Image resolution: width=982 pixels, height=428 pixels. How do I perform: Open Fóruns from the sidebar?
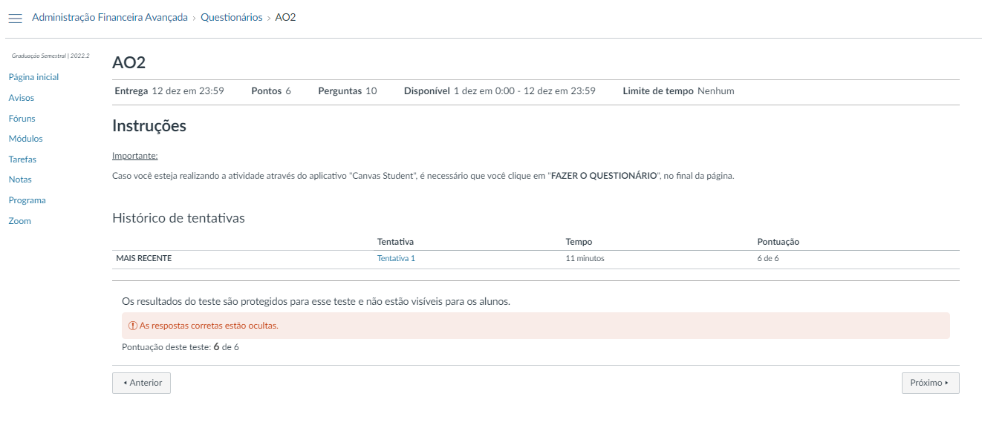(x=22, y=119)
